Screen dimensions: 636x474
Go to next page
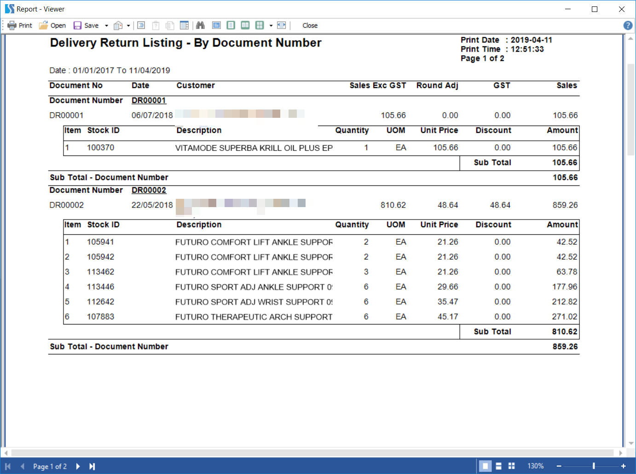78,466
